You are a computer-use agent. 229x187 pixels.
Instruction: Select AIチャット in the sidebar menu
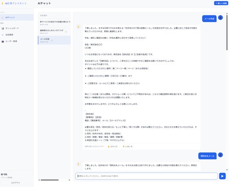coord(17,18)
